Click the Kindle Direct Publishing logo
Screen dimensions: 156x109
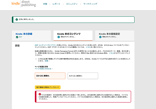point(24,4)
